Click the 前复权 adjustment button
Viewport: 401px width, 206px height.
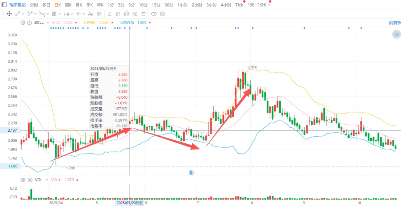tap(395, 22)
